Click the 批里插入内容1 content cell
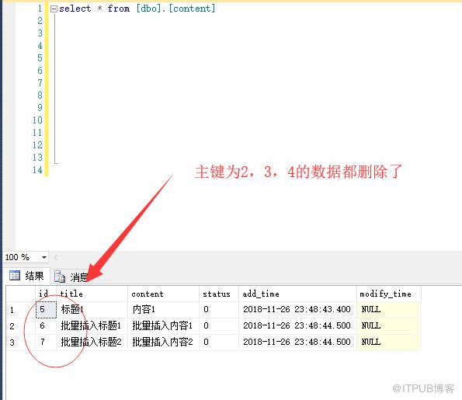The width and height of the screenshot is (462, 400). point(164,325)
